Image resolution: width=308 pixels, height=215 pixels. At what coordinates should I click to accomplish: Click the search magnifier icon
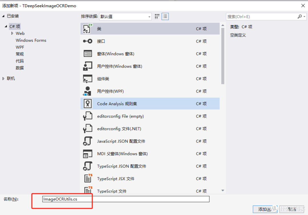(x=299, y=17)
